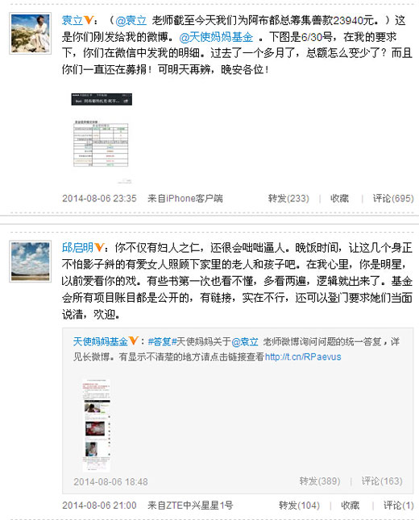Click the 邱启明 username link
419x520 pixels.
77,248
